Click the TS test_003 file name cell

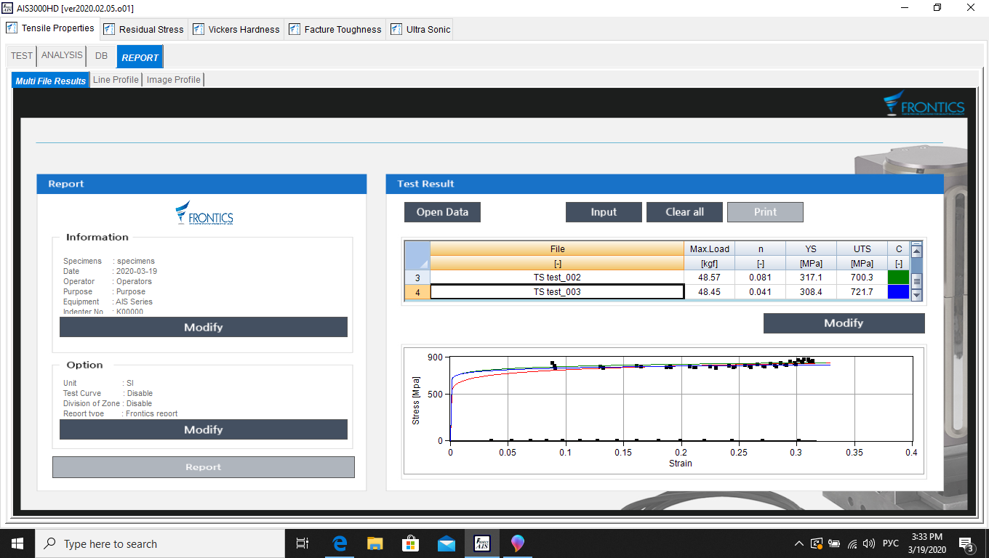(557, 291)
